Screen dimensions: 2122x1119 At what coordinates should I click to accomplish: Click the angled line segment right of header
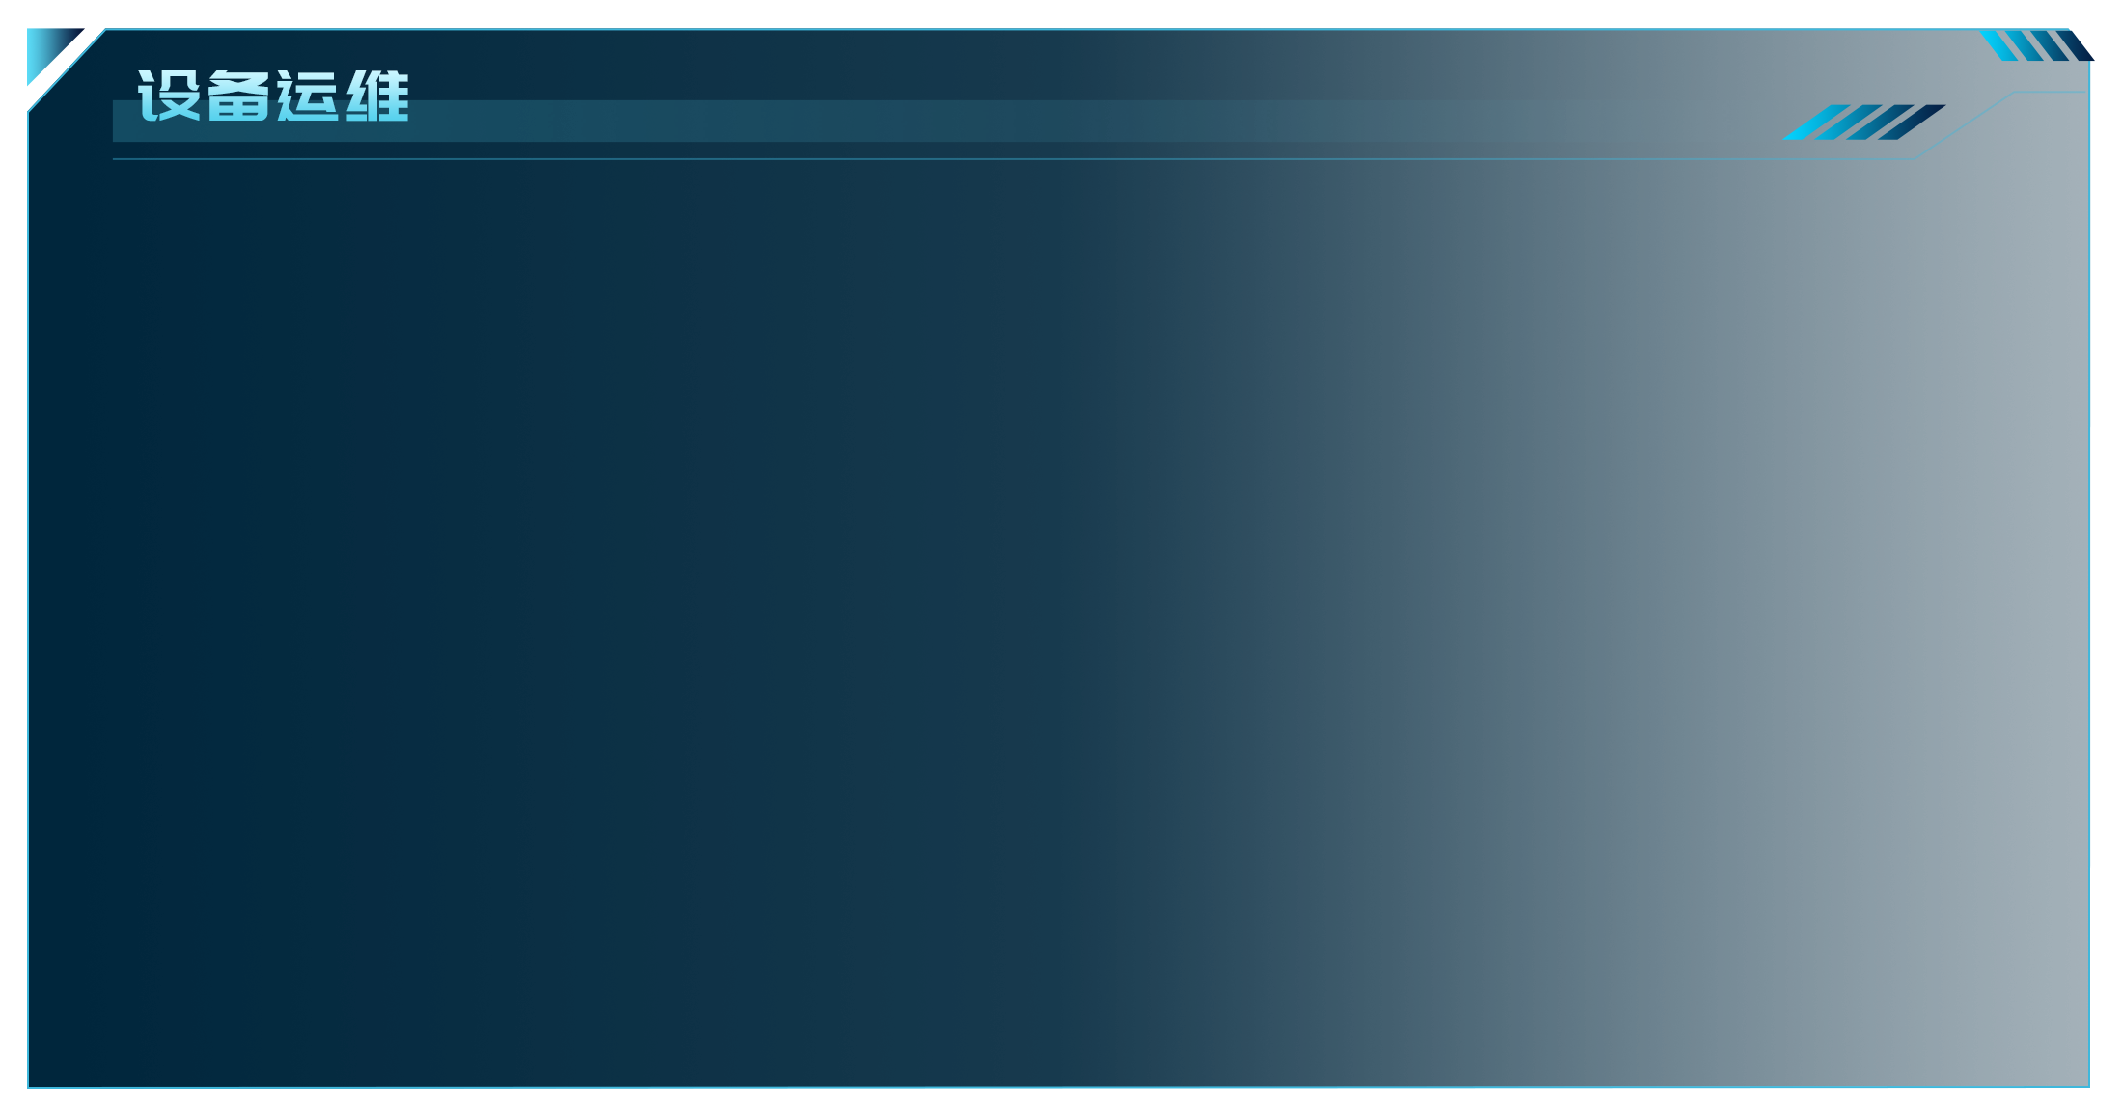click(x=1965, y=125)
